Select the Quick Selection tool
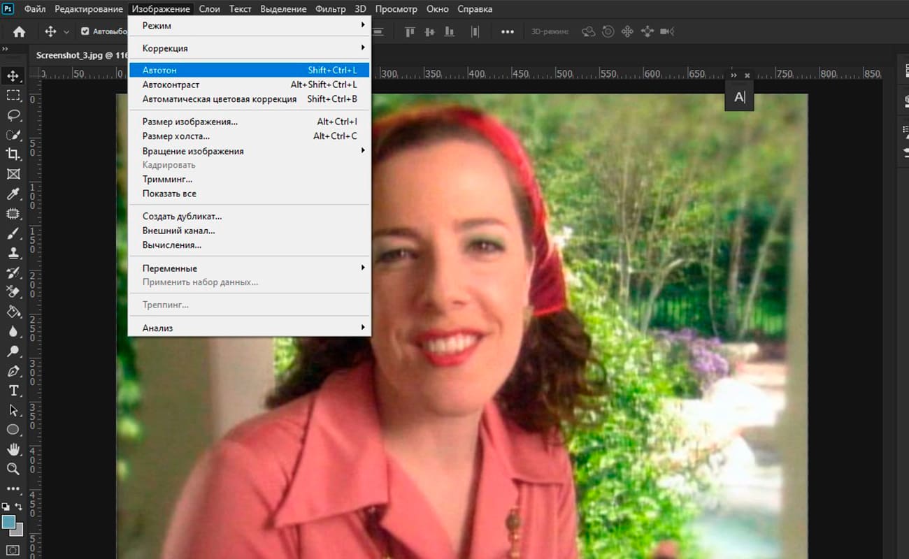The image size is (909, 559). pos(13,134)
